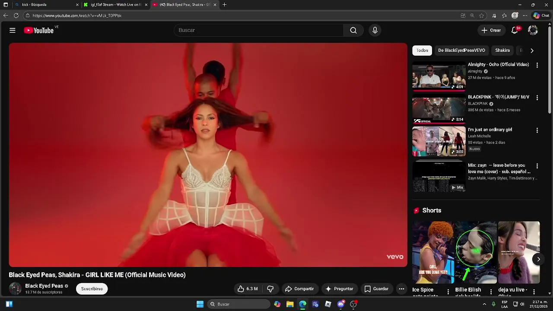Open Edge settings and more ellipsis
The height and width of the screenshot is (311, 553).
[525, 16]
